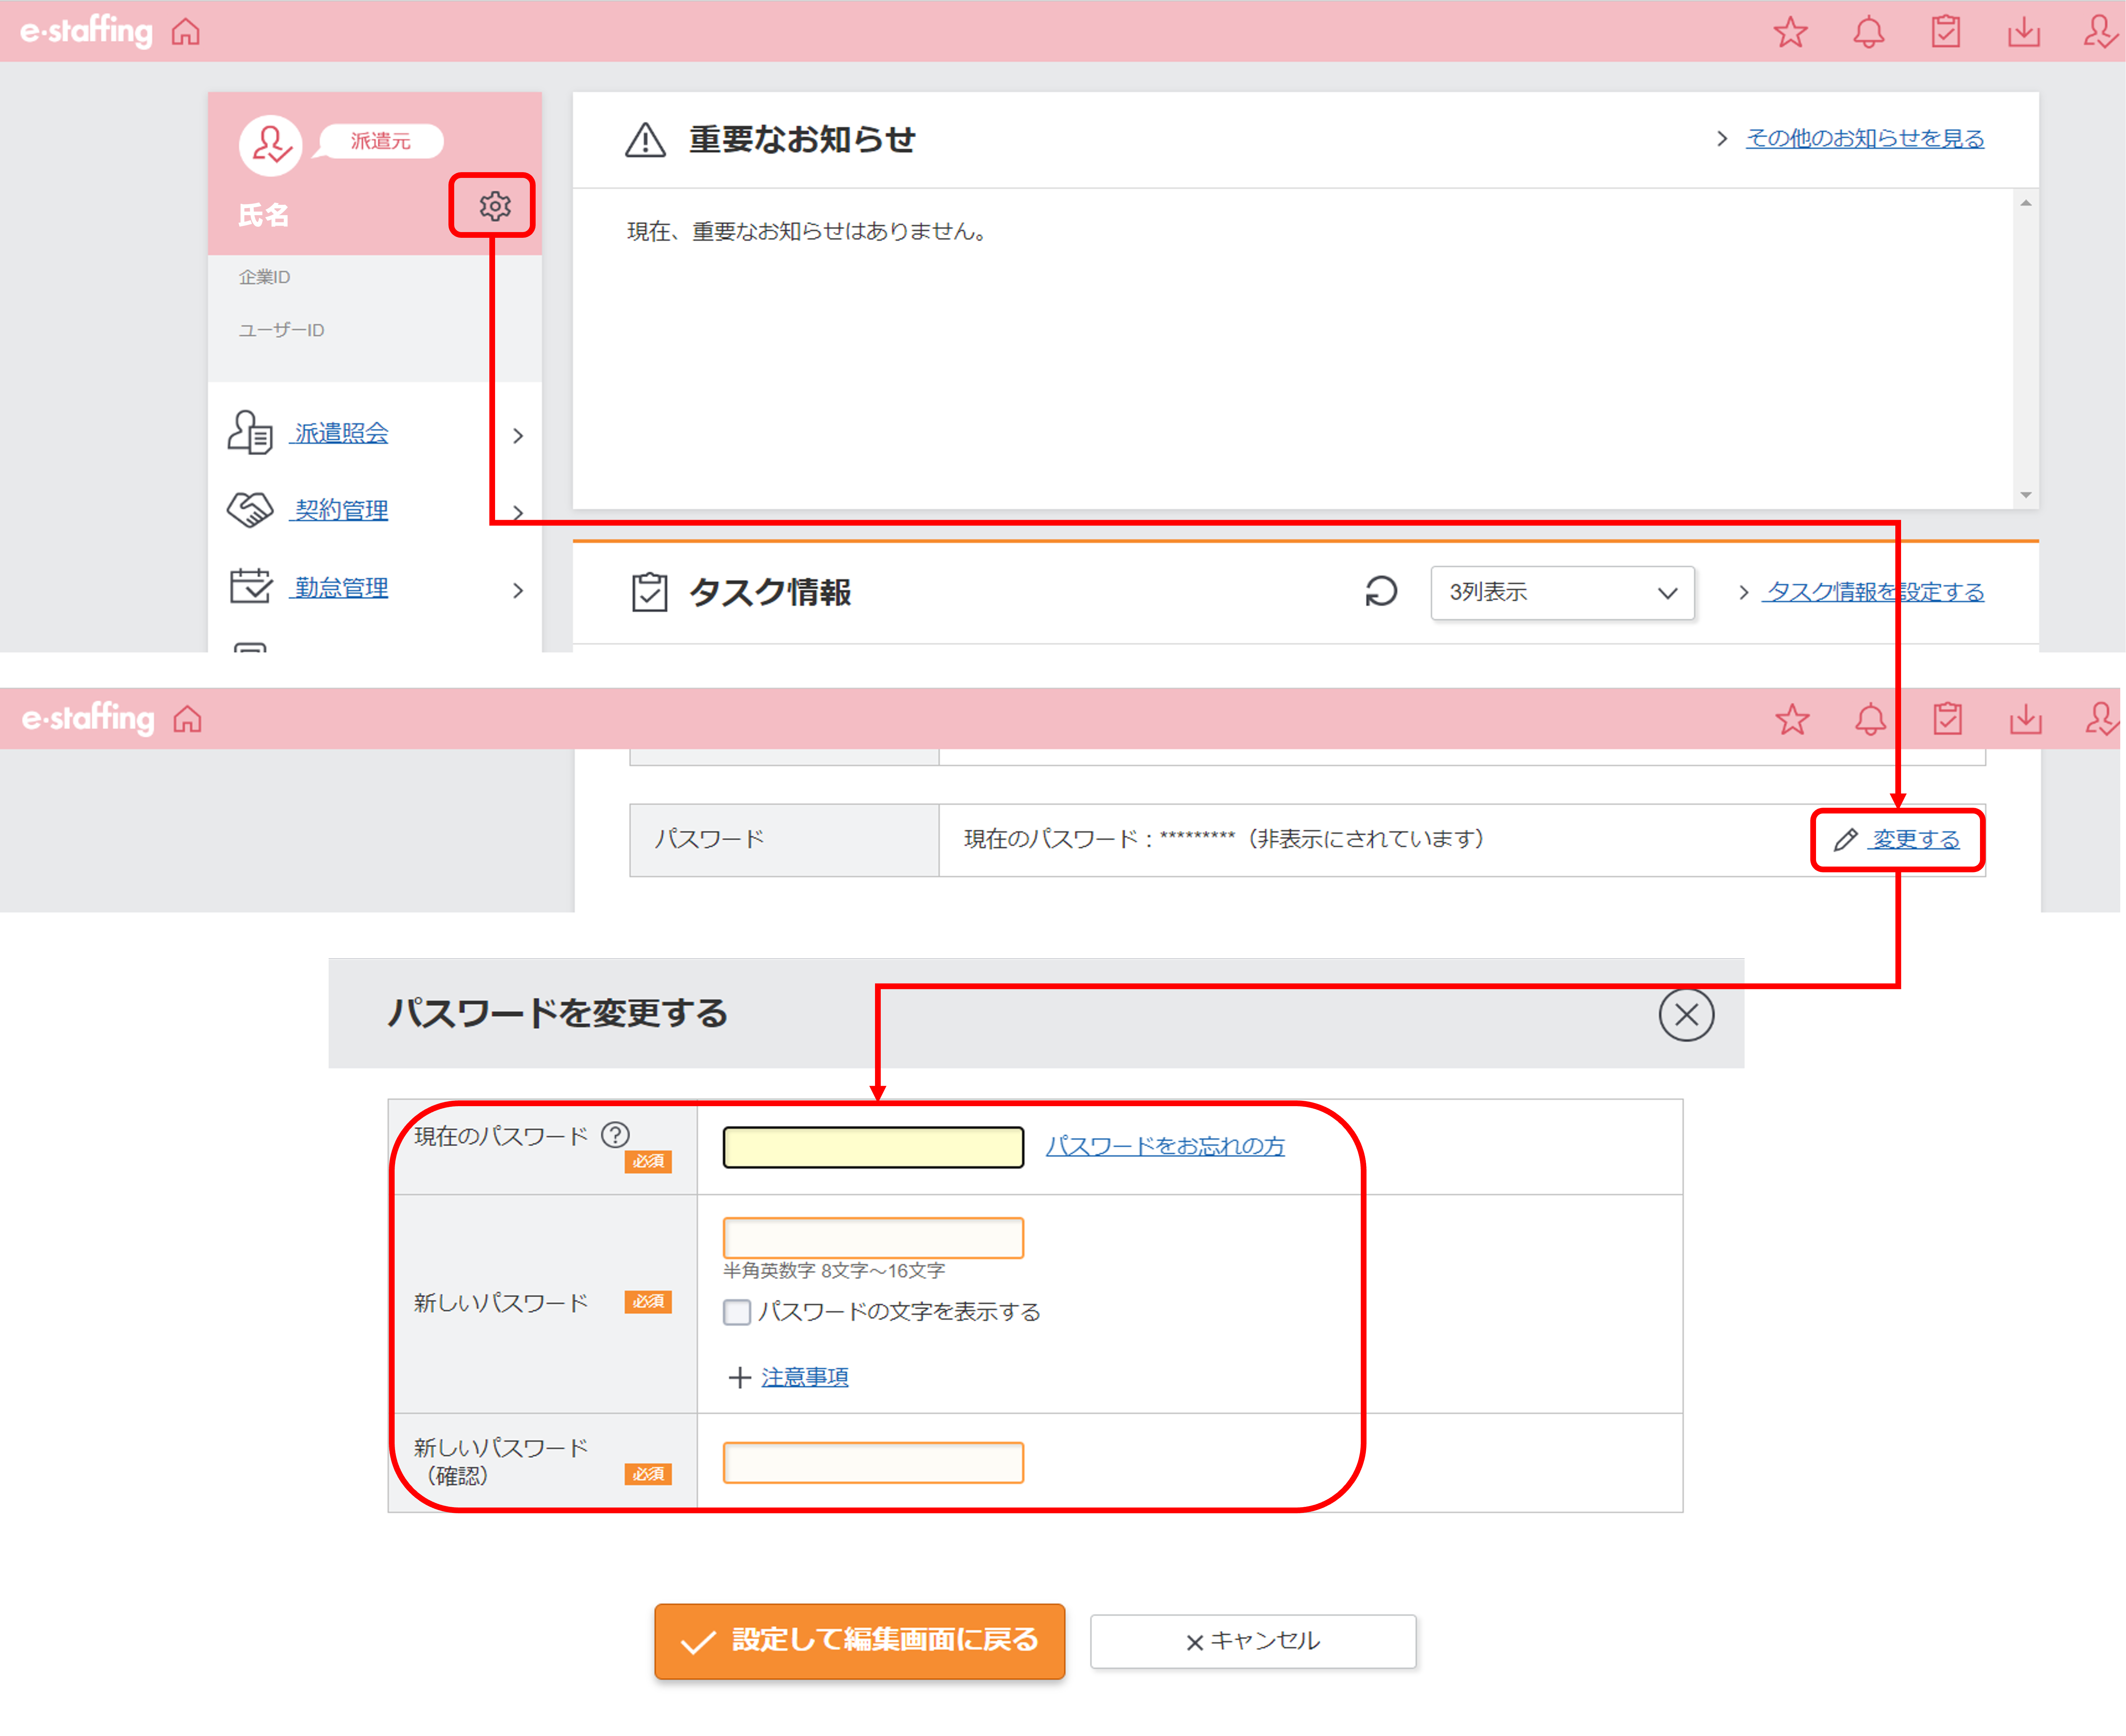Click the e-staffing logo in the top header
The height and width of the screenshot is (1736, 2126).
point(87,32)
